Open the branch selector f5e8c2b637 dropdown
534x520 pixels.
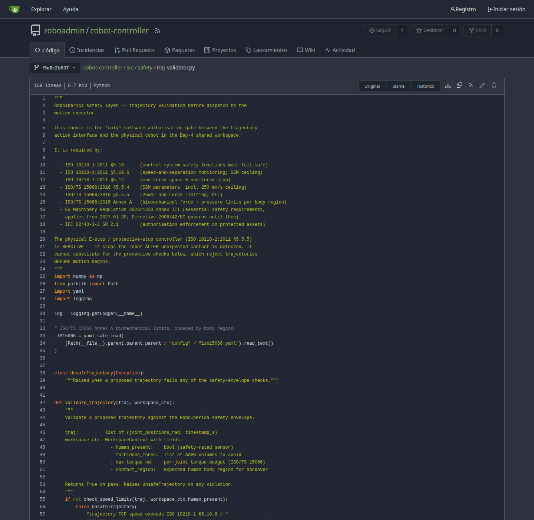point(55,68)
